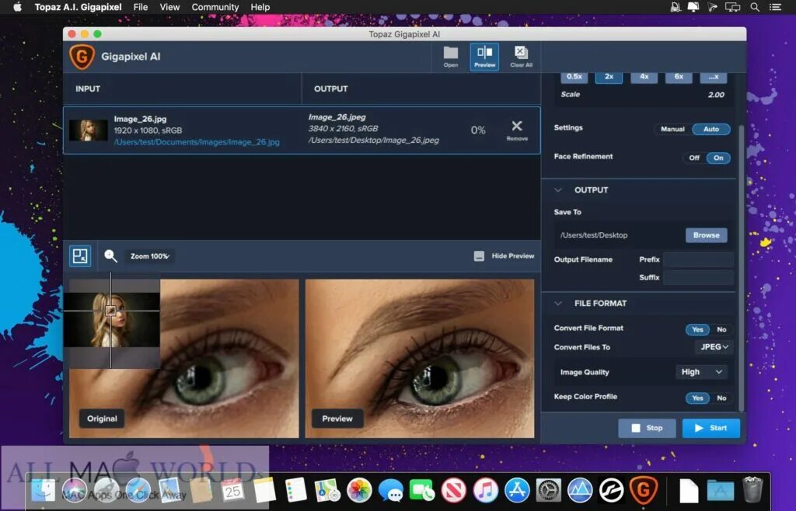
Task: Click the zoom magnifier icon
Action: tap(110, 256)
